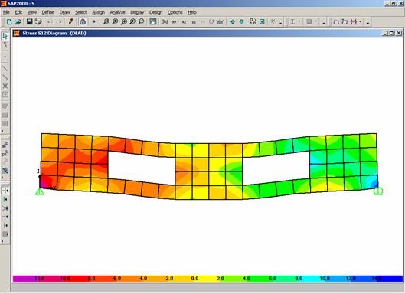The image size is (405, 294).
Task: Open the Display menu
Action: coord(137,12)
